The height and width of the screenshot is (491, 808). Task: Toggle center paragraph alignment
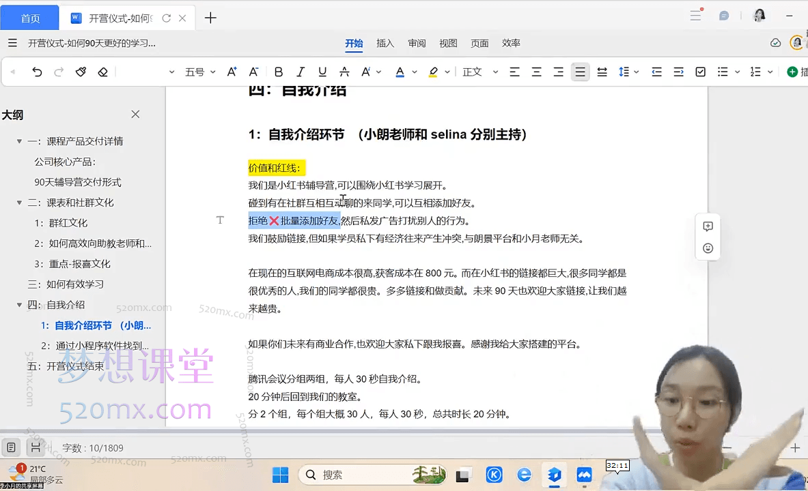tap(536, 72)
